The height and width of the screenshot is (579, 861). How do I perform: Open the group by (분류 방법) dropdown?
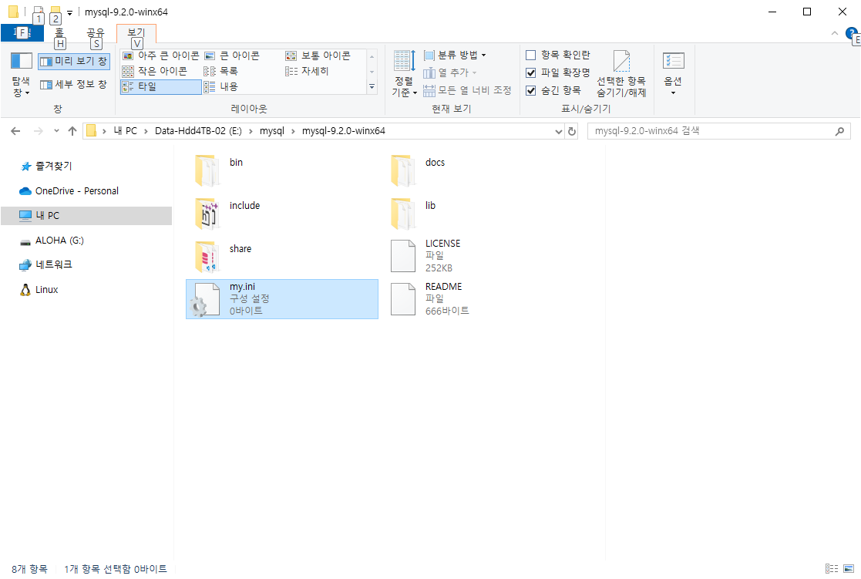(455, 55)
